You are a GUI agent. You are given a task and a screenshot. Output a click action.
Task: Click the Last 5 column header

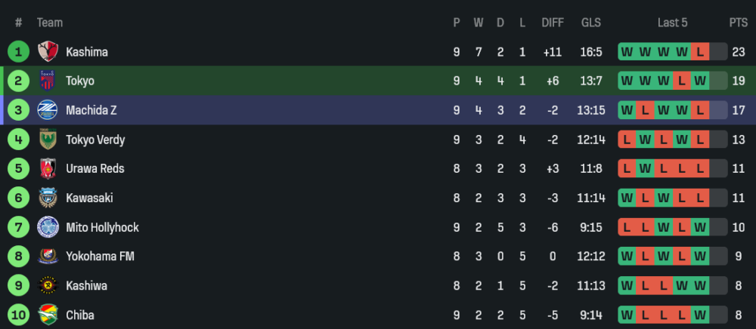(672, 23)
